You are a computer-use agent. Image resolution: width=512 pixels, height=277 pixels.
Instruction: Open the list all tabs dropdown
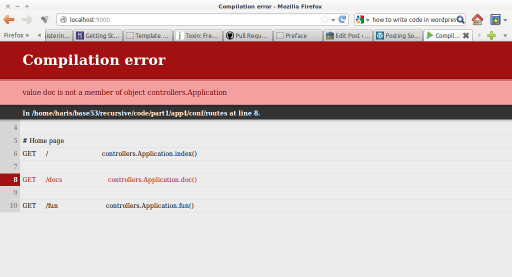[504, 35]
